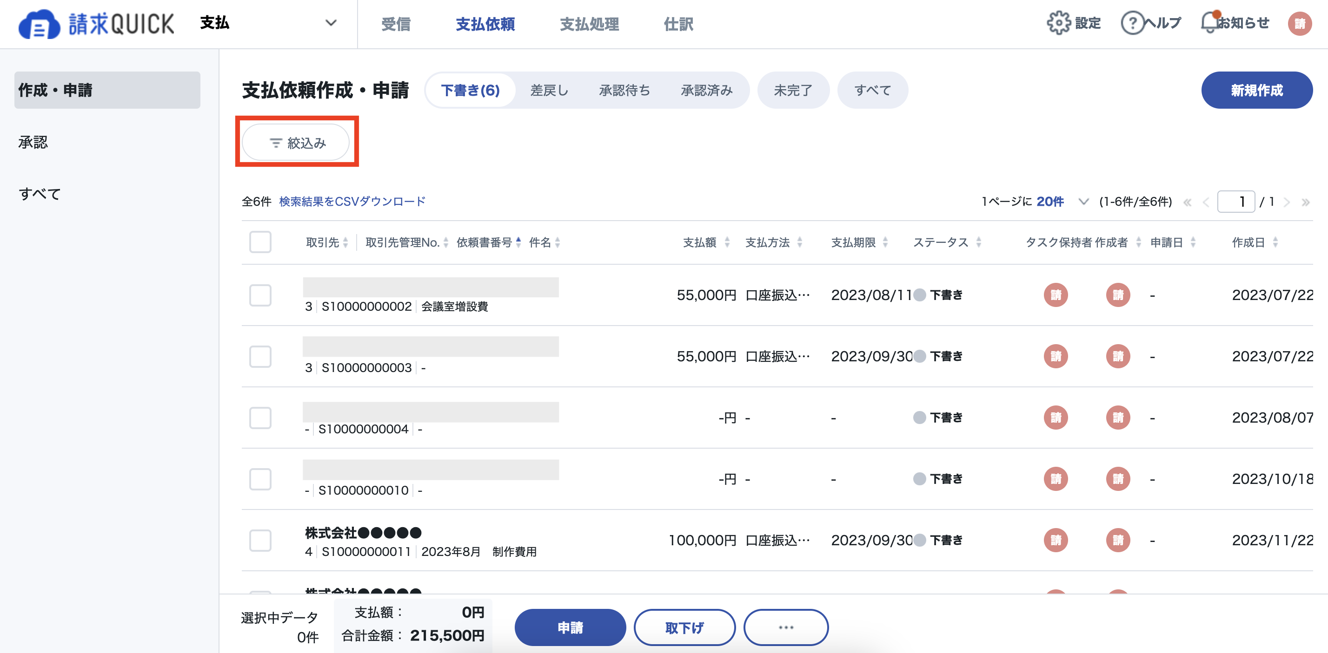Select the 未完了 filter tab

793,90
